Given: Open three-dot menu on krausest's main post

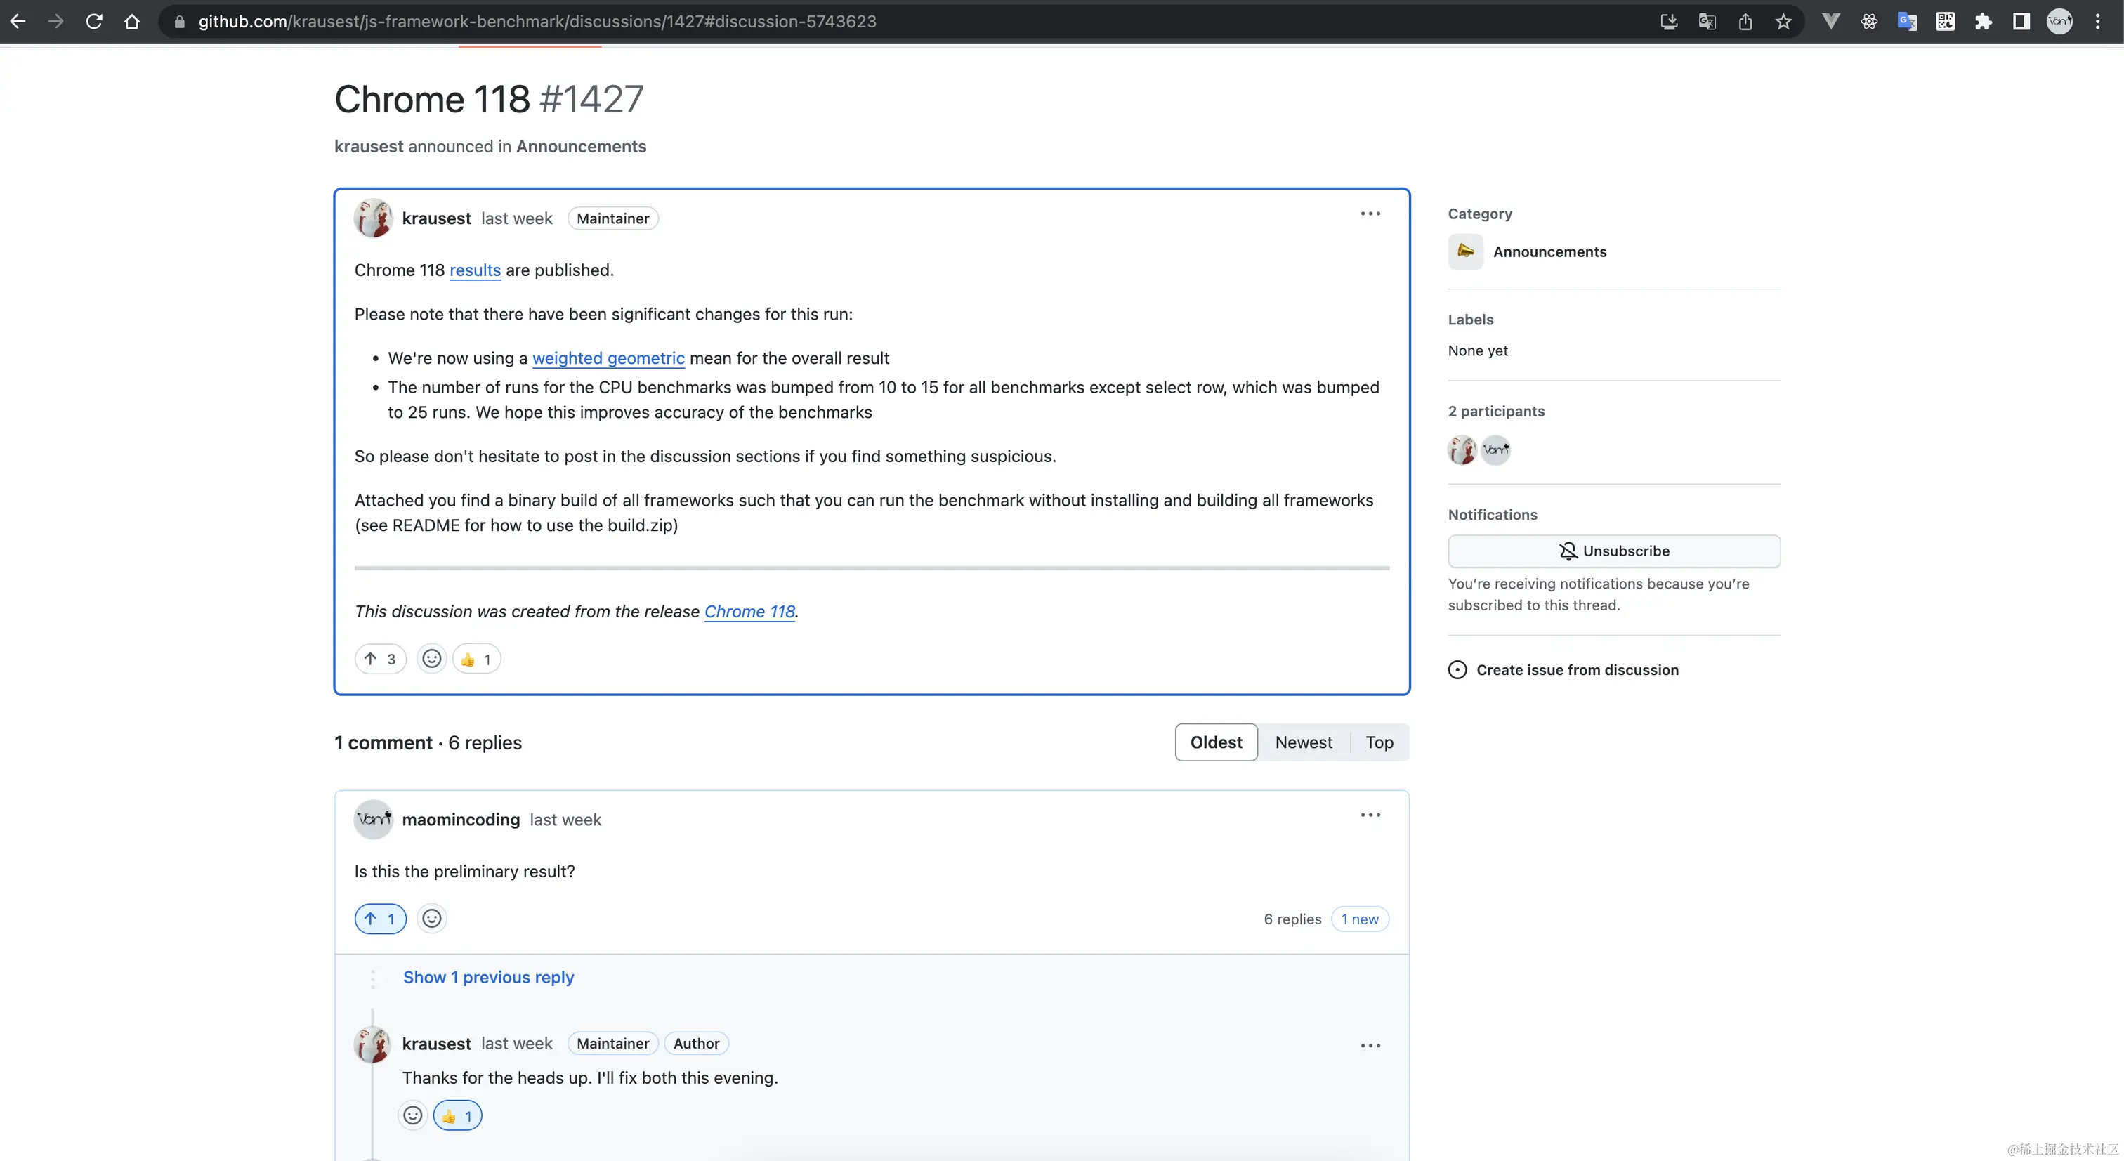Looking at the screenshot, I should pyautogui.click(x=1370, y=214).
